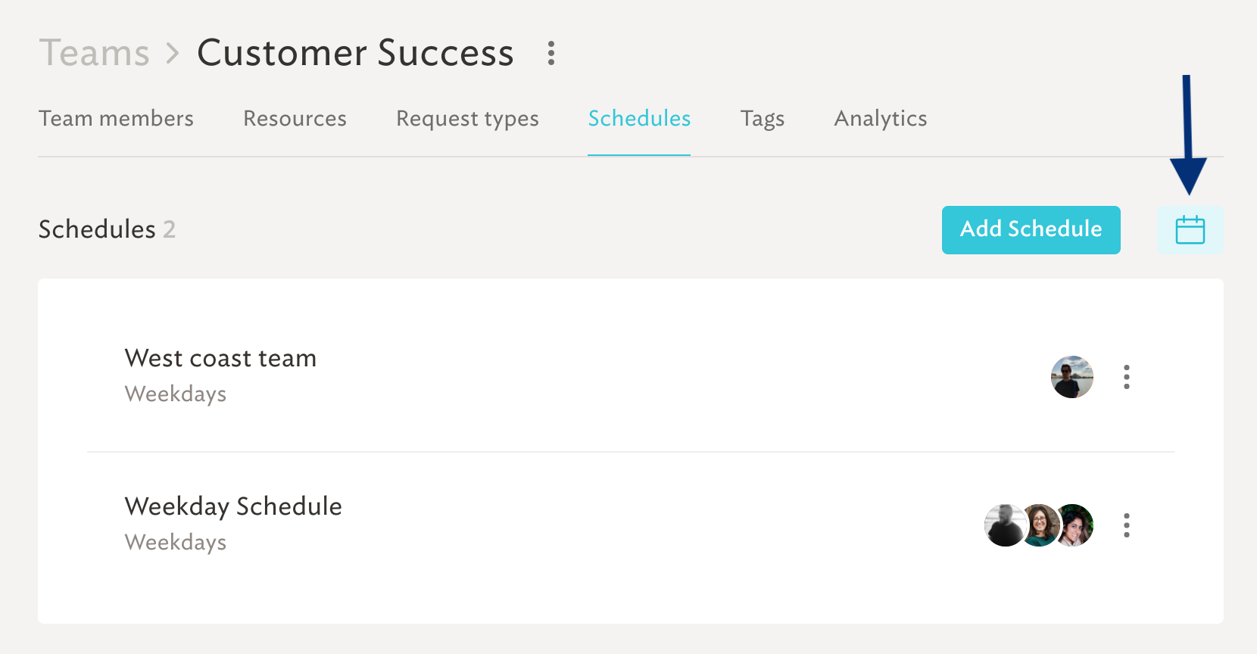View the Analytics tab

(881, 119)
